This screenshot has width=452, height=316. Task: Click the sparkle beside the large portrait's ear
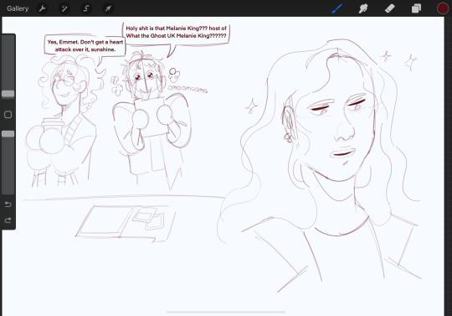(x=251, y=106)
